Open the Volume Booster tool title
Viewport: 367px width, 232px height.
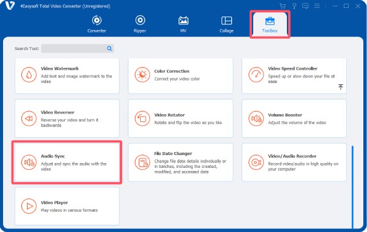[285, 115]
